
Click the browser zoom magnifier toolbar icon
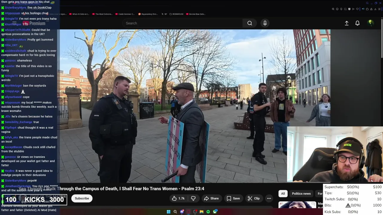click(x=333, y=9)
